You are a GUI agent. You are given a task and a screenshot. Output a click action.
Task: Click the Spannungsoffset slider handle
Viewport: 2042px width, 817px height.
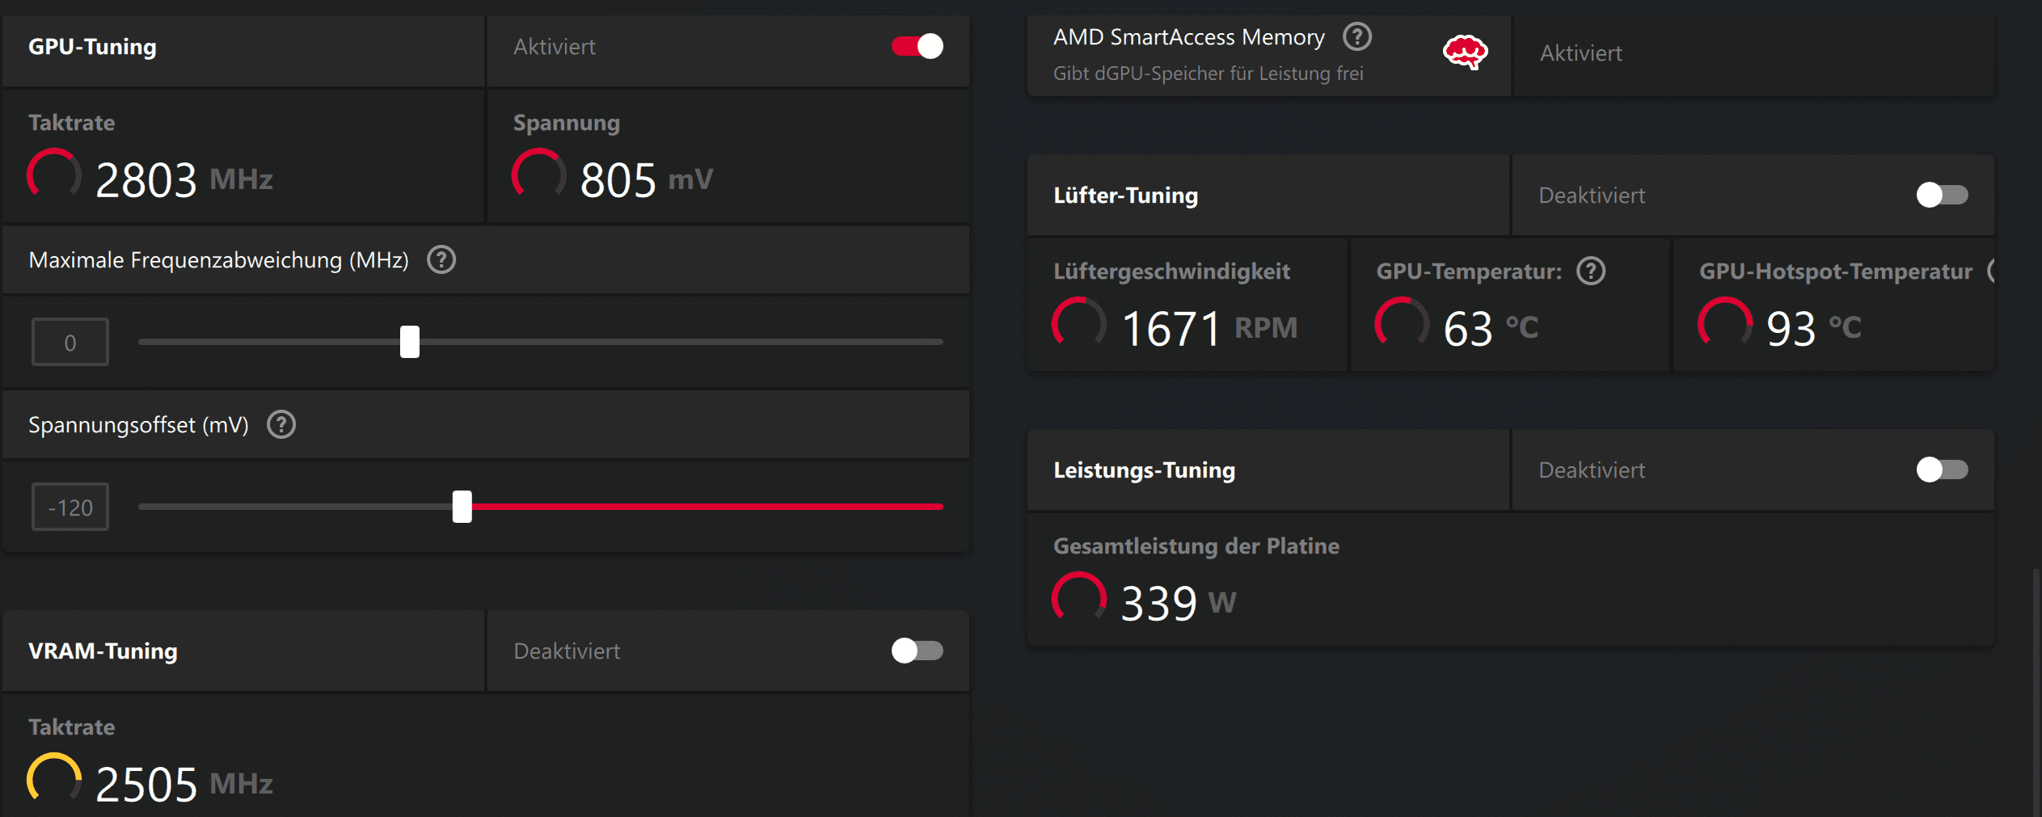pos(462,507)
